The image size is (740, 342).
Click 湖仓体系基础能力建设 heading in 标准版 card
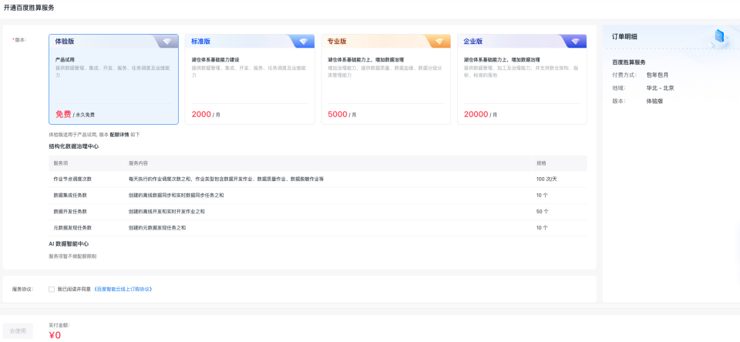pyautogui.click(x=215, y=60)
